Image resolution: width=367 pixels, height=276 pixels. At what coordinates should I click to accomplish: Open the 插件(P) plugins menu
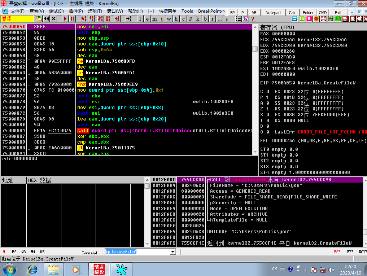(75, 11)
